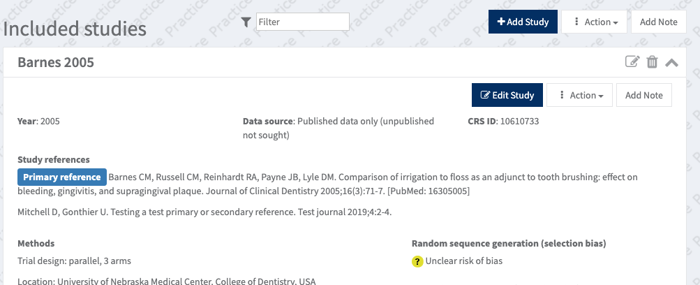Focus the Filter text field
This screenshot has width=700, height=285.
(302, 22)
